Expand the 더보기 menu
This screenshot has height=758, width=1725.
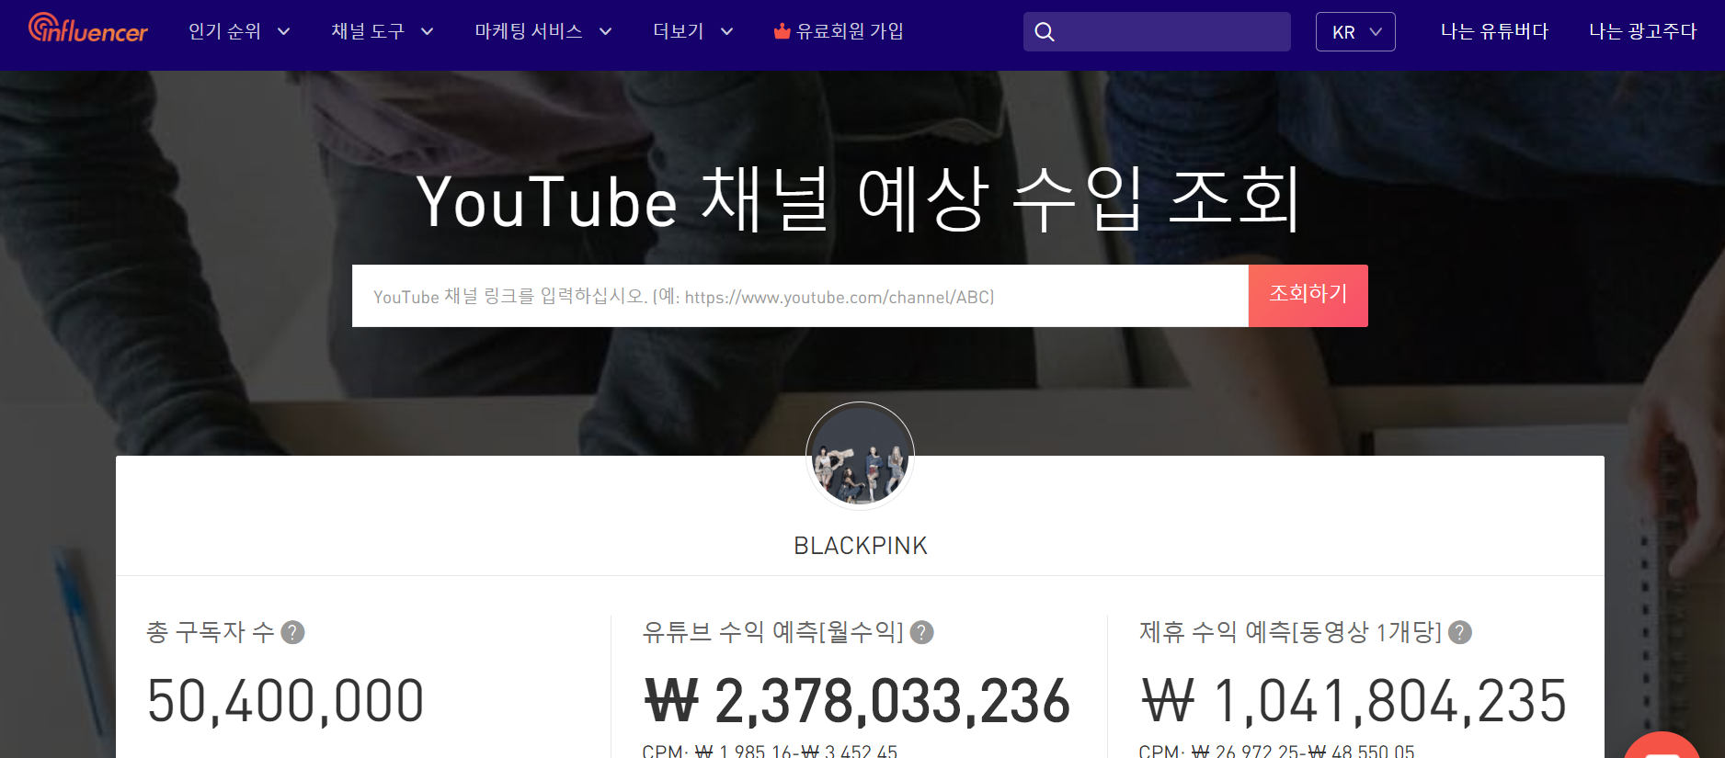(x=693, y=31)
